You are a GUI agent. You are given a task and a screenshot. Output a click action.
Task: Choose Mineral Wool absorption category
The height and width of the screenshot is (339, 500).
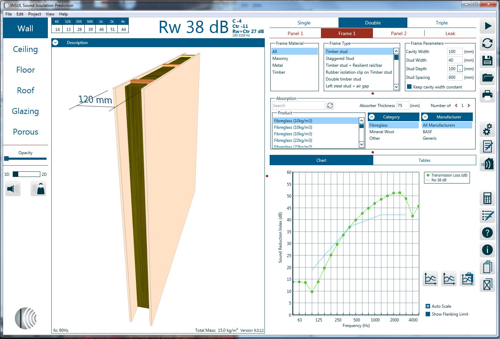(x=382, y=132)
